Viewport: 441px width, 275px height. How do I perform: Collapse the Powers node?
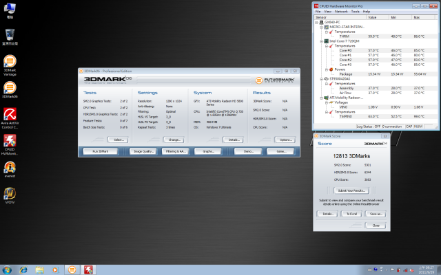coord(326,69)
